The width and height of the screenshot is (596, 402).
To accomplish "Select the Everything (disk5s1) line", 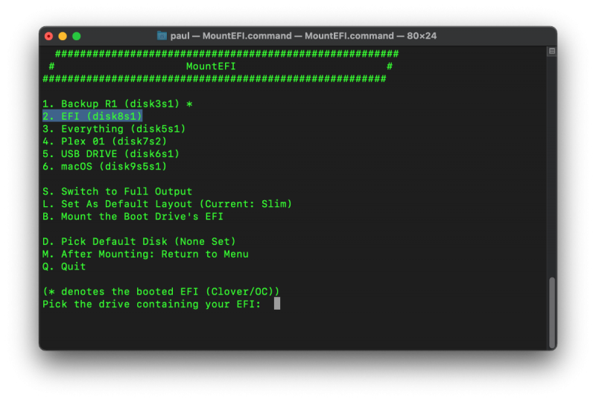I will point(113,129).
